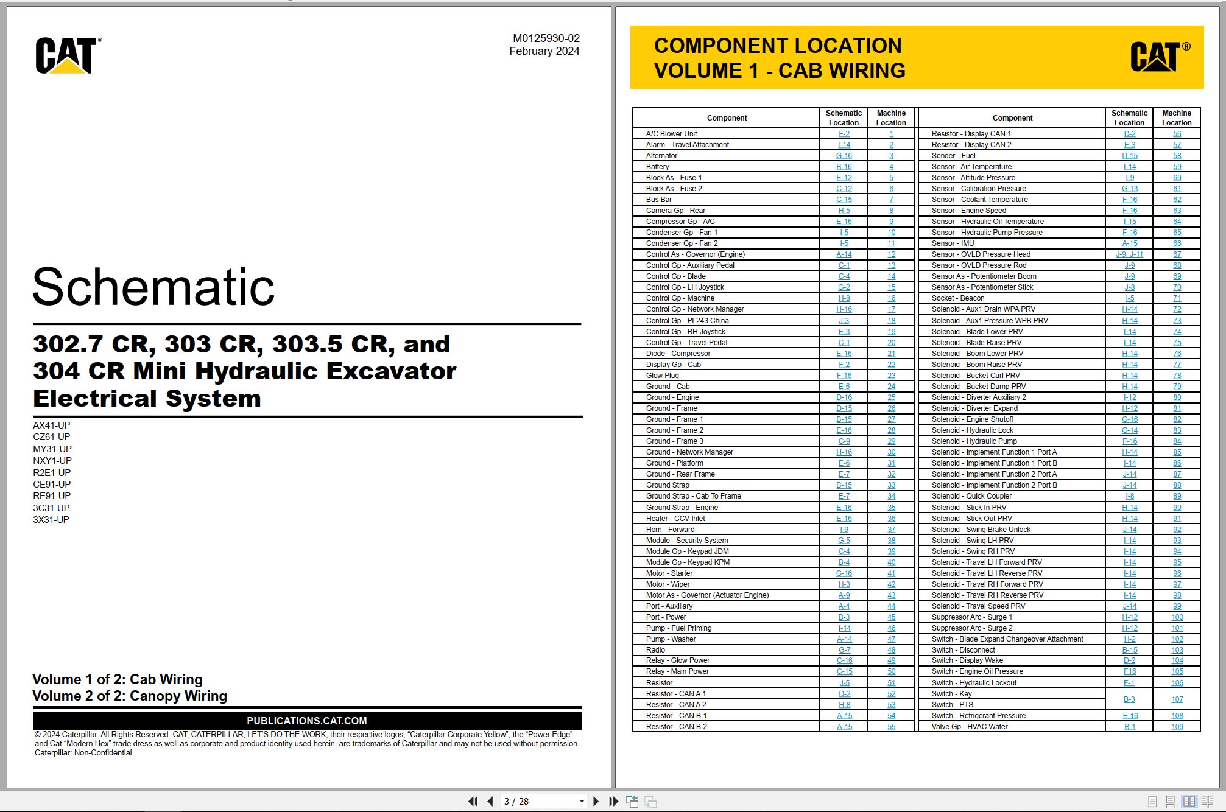Viewport: 1226px width, 812px height.
Task: Jump to the last page
Action: point(614,802)
